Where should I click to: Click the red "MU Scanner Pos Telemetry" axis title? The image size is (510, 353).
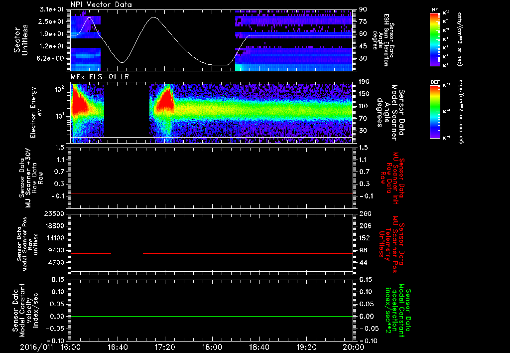click(392, 244)
